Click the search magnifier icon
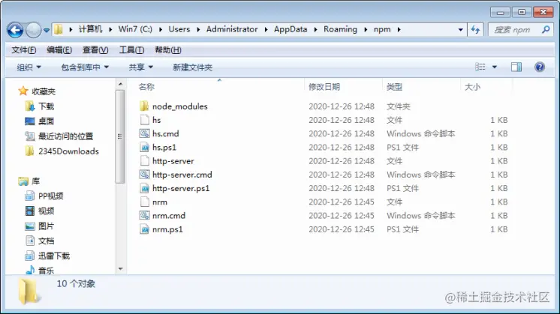Image resolution: width=560 pixels, height=314 pixels. 546,29
